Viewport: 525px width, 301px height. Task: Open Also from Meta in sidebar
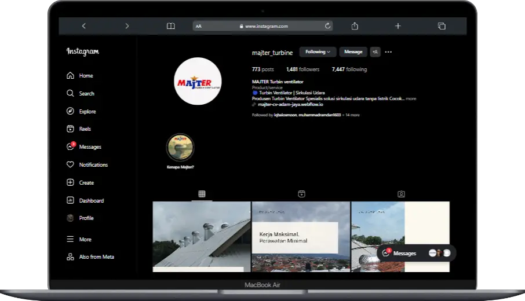pyautogui.click(x=90, y=257)
